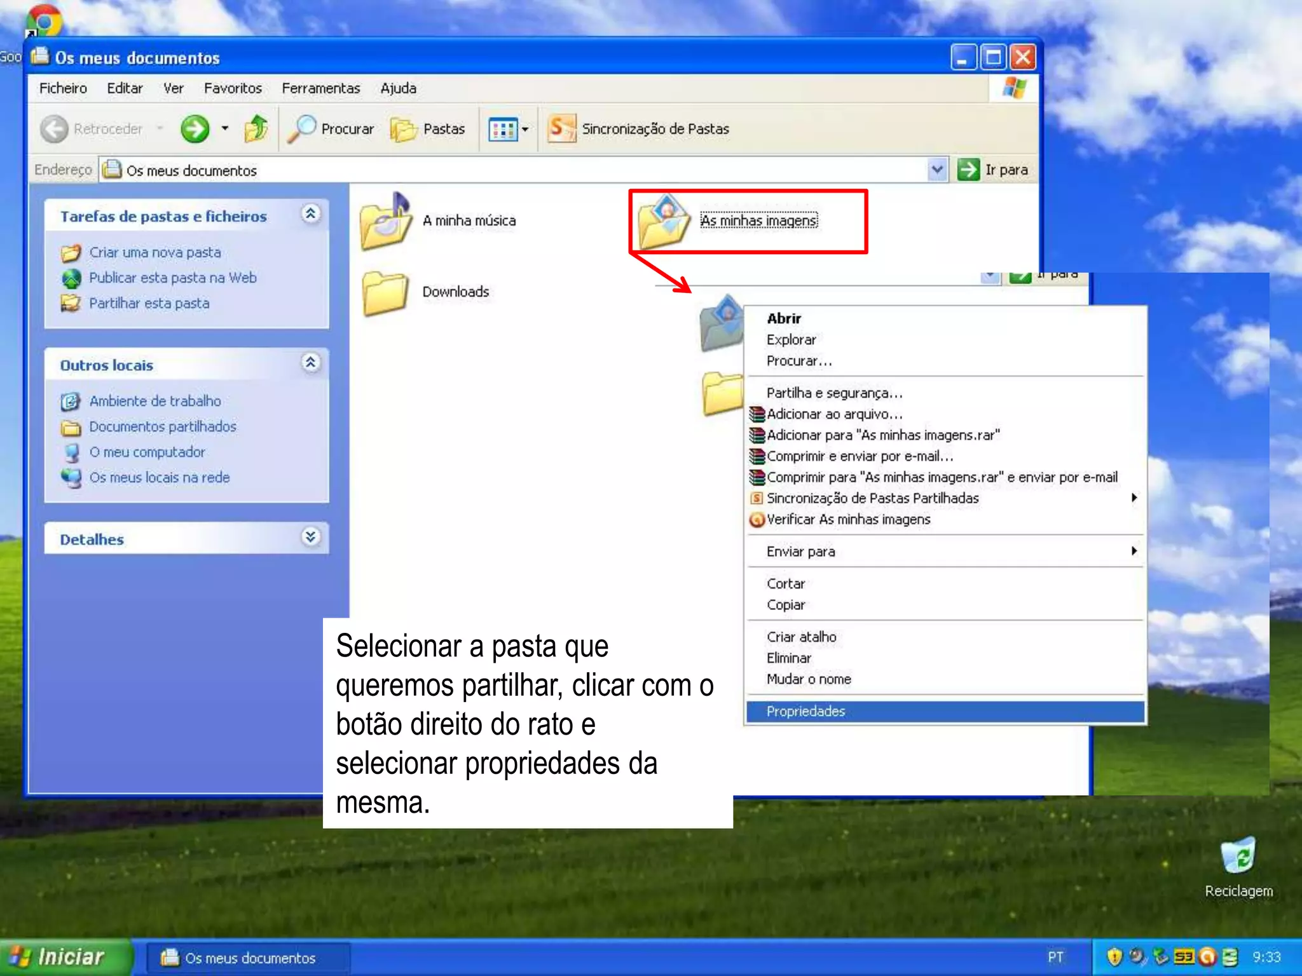Choose Eliminar in context menu
Viewport: 1302px width, 976px height.
click(945, 658)
